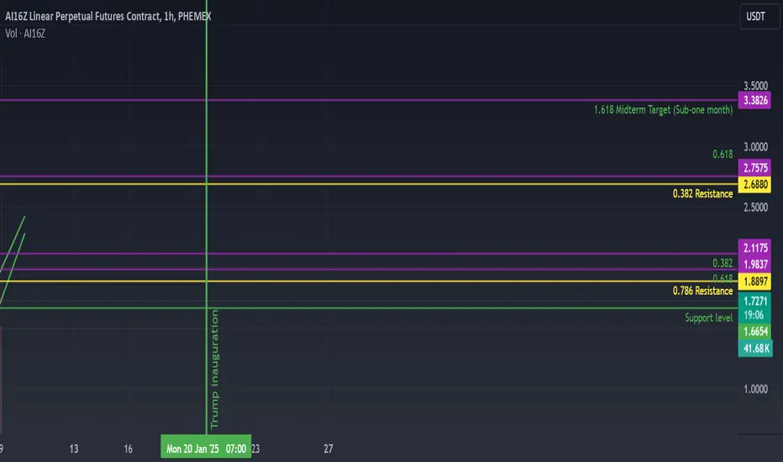Click the 1.7271 current price label
Viewport: 783px width, 462px height.
(754, 302)
